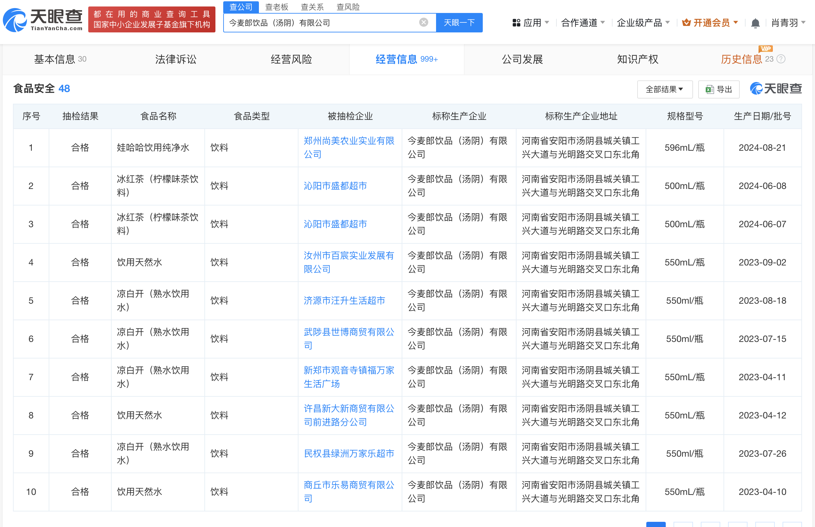The height and width of the screenshot is (527, 815).
Task: Click the 应用 grid icon
Action: 516,23
